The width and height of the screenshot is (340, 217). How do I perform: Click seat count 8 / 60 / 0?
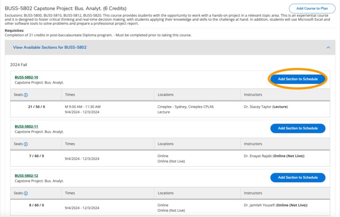(x=36, y=205)
